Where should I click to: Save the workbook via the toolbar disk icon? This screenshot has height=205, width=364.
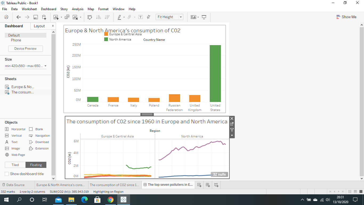(x=36, y=17)
